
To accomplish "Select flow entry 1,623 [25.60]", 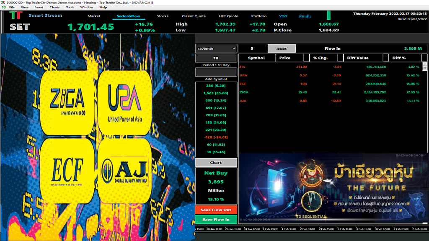I will [216, 93].
